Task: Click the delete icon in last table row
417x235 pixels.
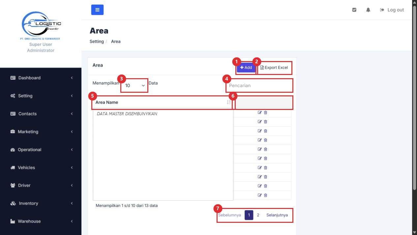Action: pyautogui.click(x=266, y=195)
